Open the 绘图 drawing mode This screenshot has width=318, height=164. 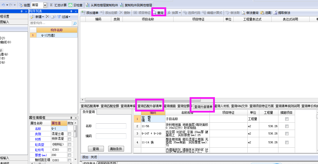click(x=24, y=5)
